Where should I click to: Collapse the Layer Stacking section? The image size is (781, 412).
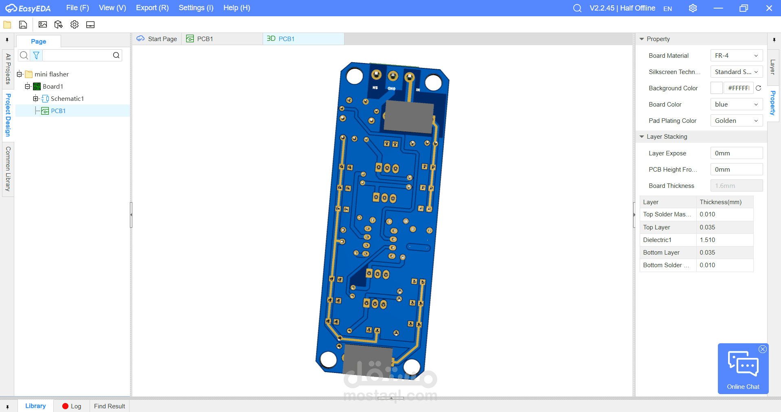(642, 137)
